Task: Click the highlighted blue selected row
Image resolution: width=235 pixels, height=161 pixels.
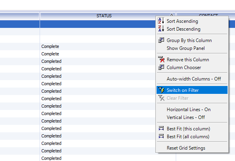Action: (x=78, y=24)
